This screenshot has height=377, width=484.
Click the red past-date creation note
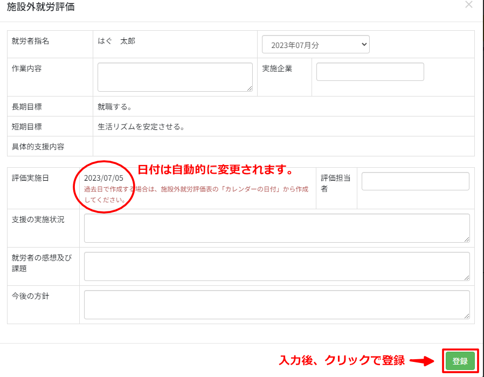(x=196, y=194)
